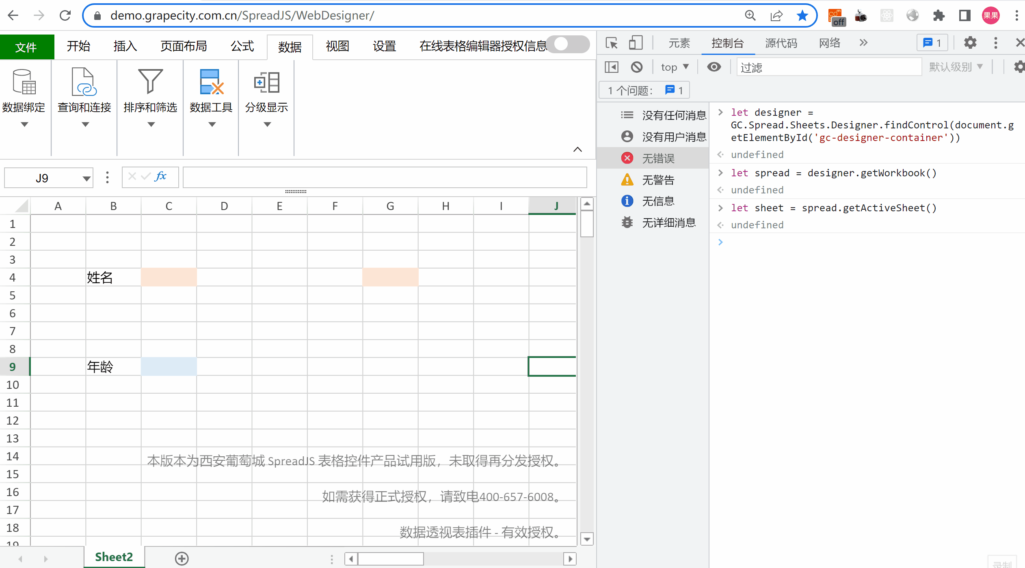Image resolution: width=1025 pixels, height=568 pixels.
Task: Click the formula bar confirm check icon
Action: [x=145, y=177]
